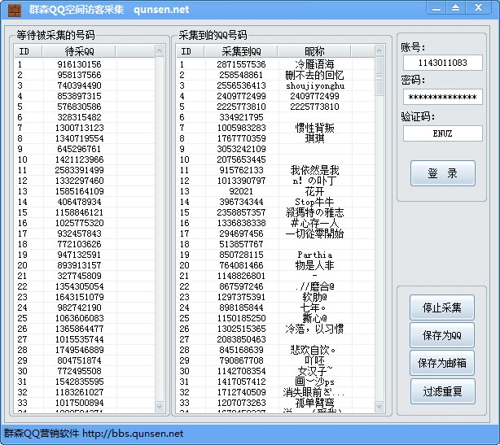Click the ID column header in the collected list

[190, 51]
